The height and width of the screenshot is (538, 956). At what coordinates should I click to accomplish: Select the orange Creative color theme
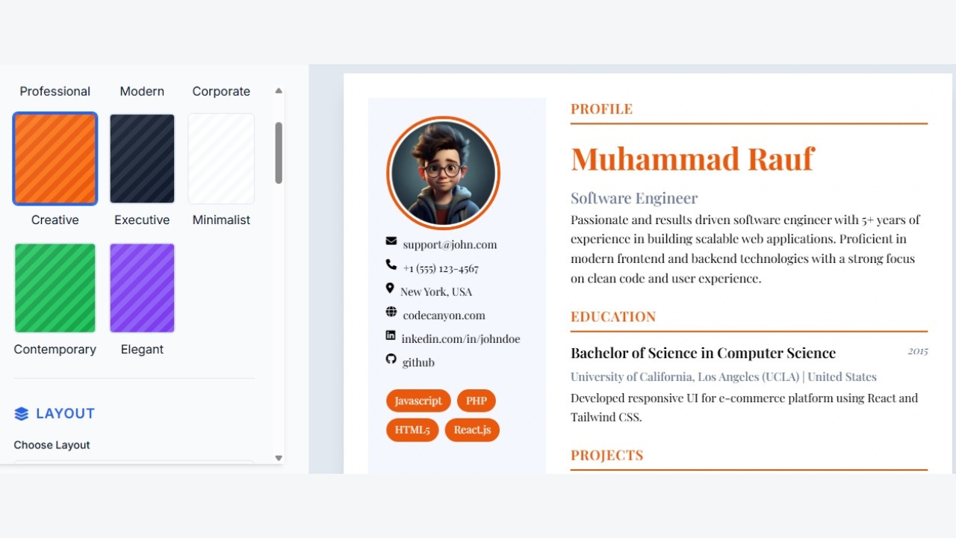click(55, 158)
